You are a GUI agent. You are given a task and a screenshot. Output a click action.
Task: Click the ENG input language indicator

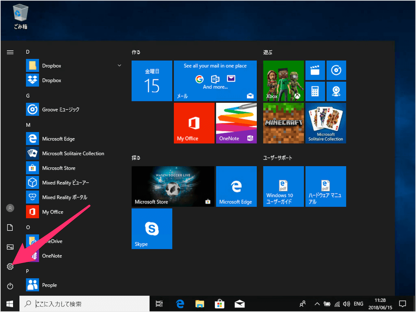tap(358, 304)
